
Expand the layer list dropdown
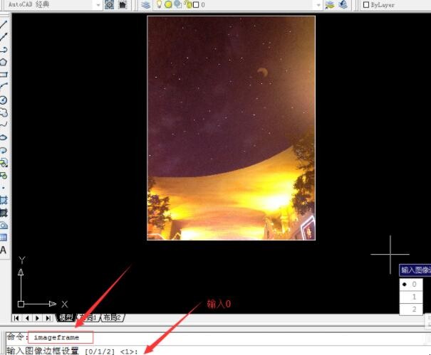317,4
